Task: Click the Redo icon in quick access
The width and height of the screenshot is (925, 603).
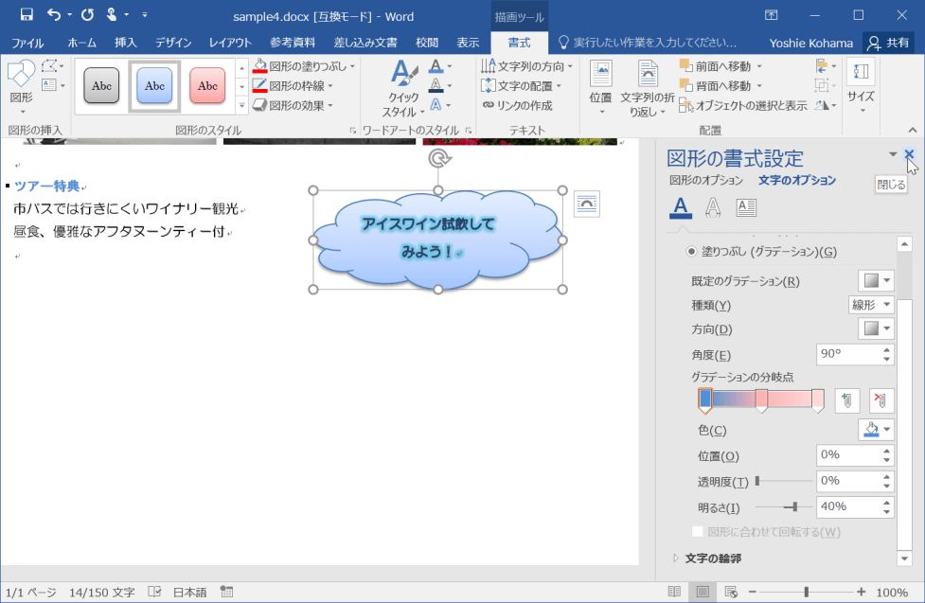Action: tap(87, 15)
